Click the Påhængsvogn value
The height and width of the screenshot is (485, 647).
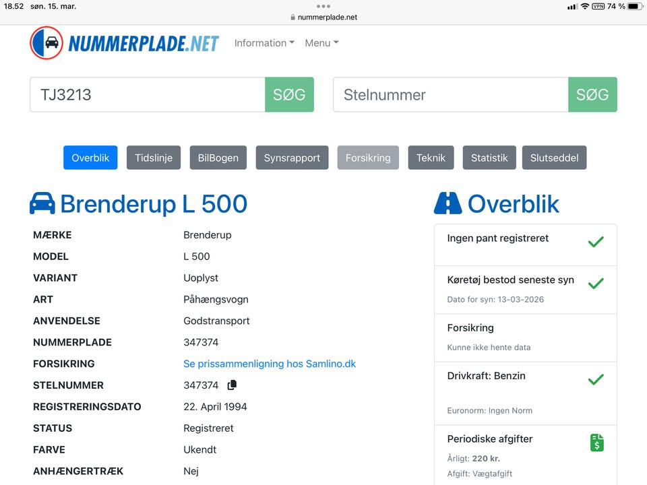216,299
